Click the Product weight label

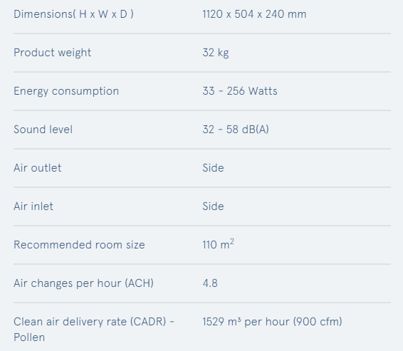[52, 53]
